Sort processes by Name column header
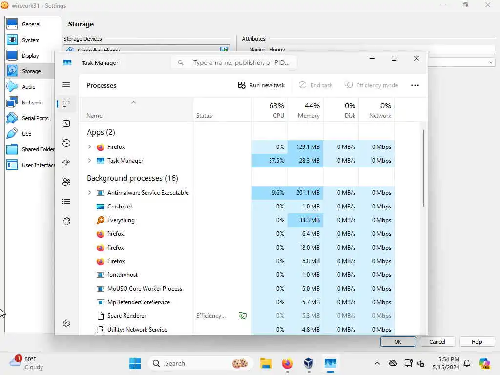 (136, 110)
